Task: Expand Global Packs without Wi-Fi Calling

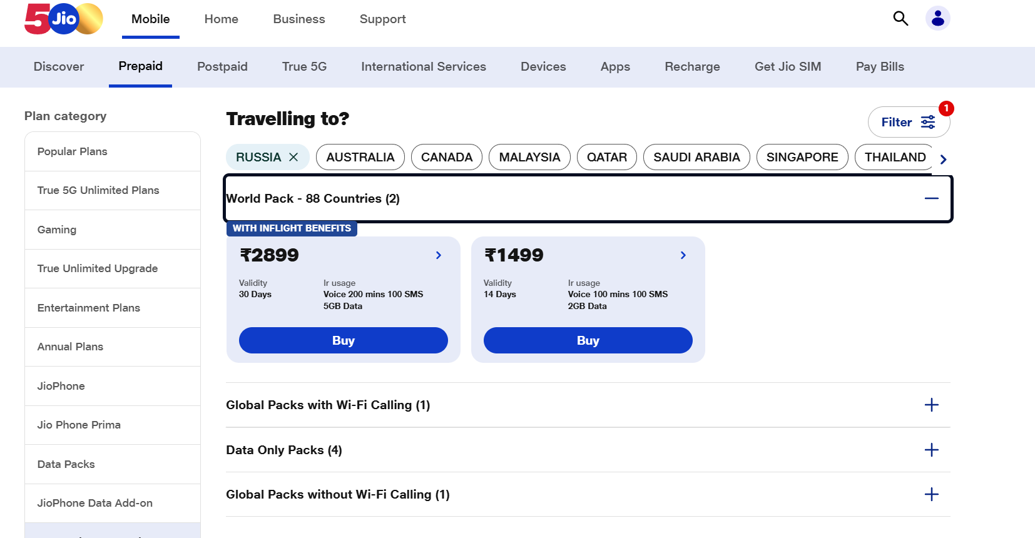Action: 931,494
